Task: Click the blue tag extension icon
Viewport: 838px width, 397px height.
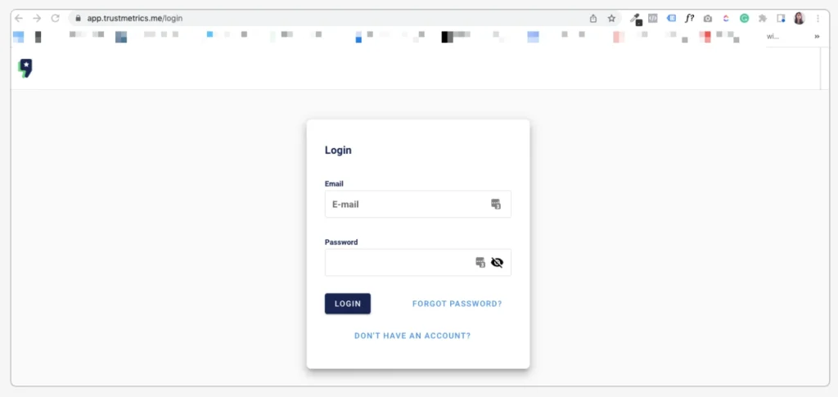Action: click(x=671, y=18)
